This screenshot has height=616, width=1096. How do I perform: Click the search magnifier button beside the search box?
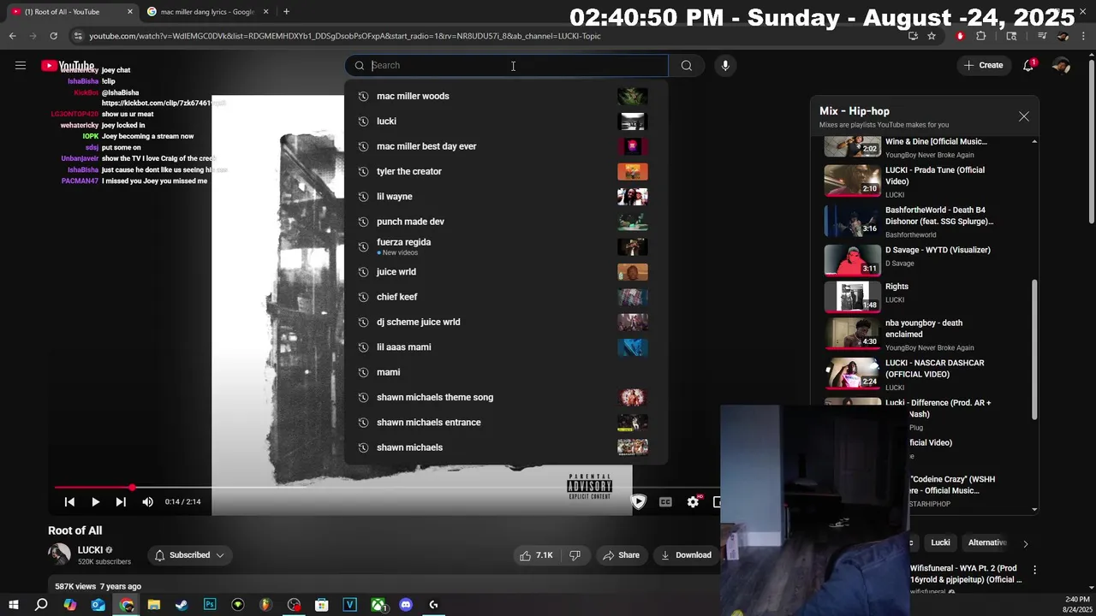[687, 65]
